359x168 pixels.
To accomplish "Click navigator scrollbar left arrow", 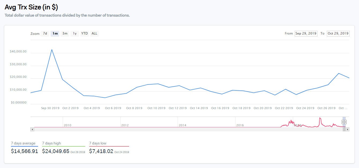I will click(32, 129).
